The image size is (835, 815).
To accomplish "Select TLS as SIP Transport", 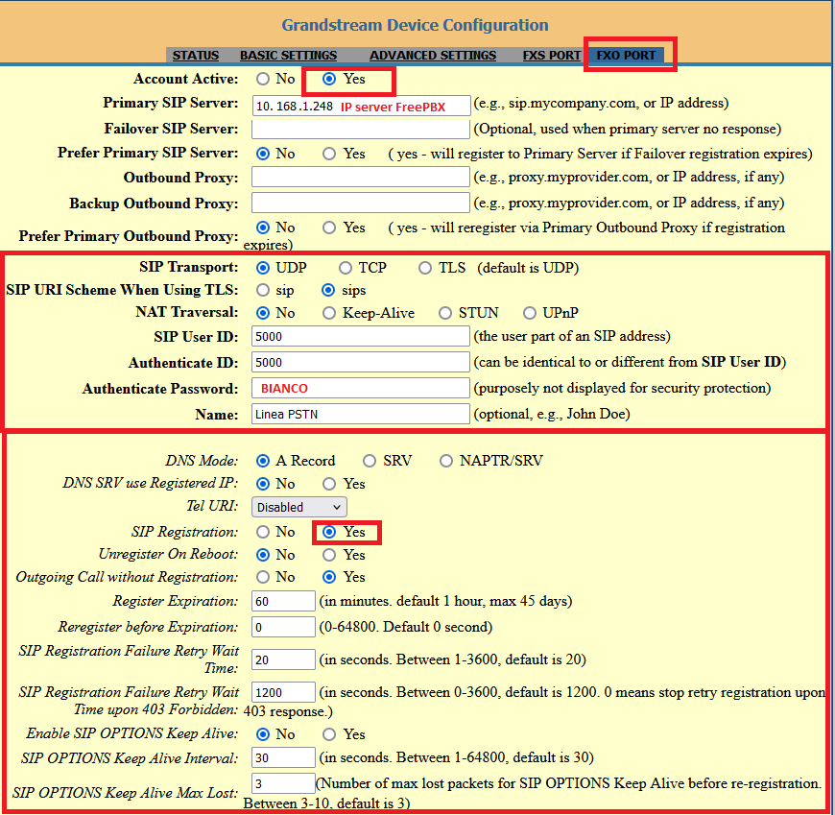I will click(425, 268).
